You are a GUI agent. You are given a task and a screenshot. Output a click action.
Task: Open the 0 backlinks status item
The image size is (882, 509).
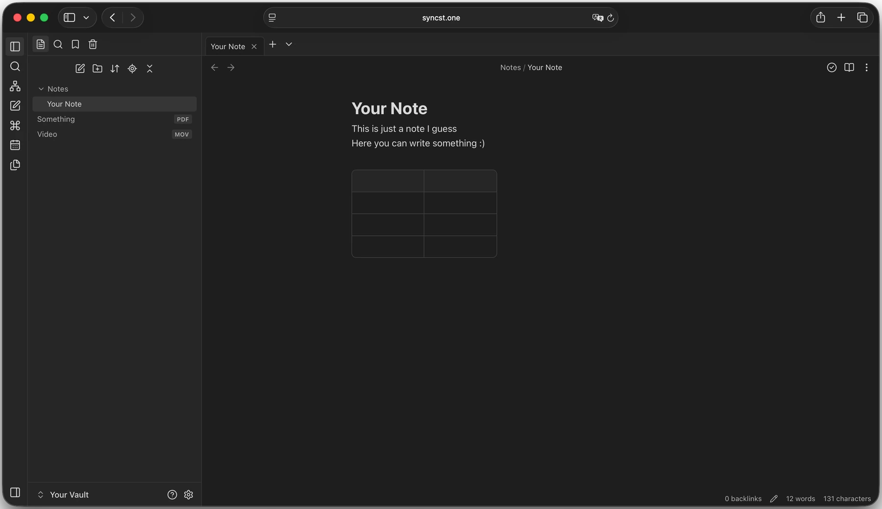pos(743,499)
